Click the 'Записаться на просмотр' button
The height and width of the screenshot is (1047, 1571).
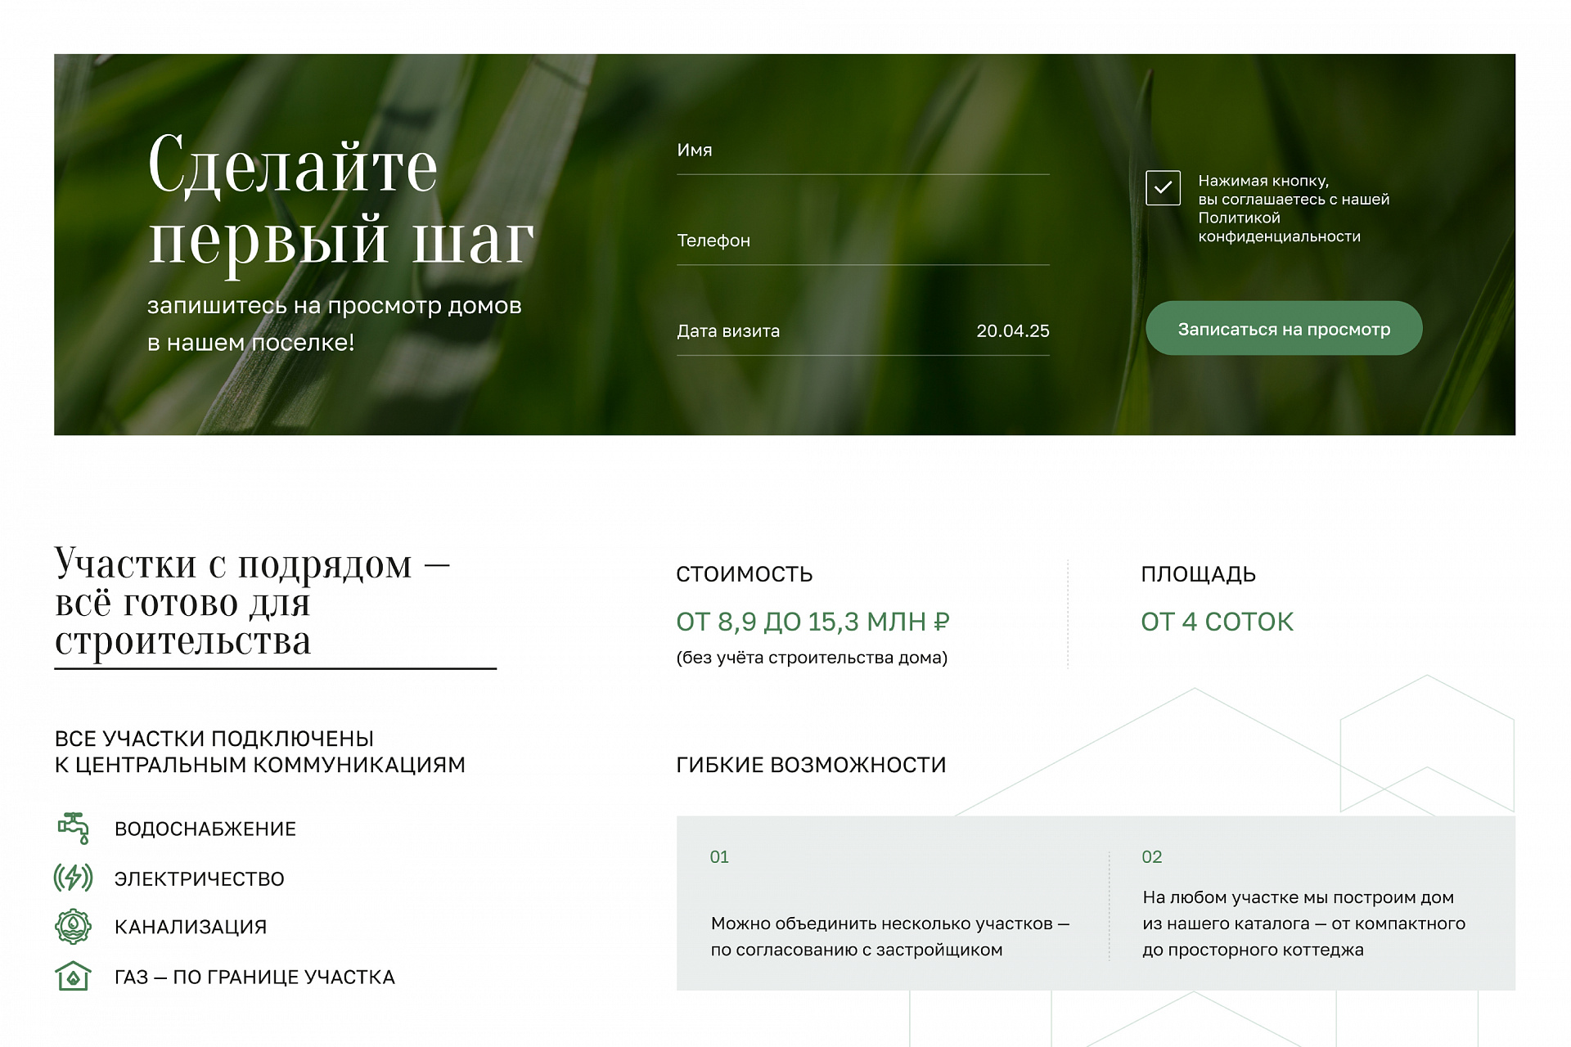[1284, 328]
